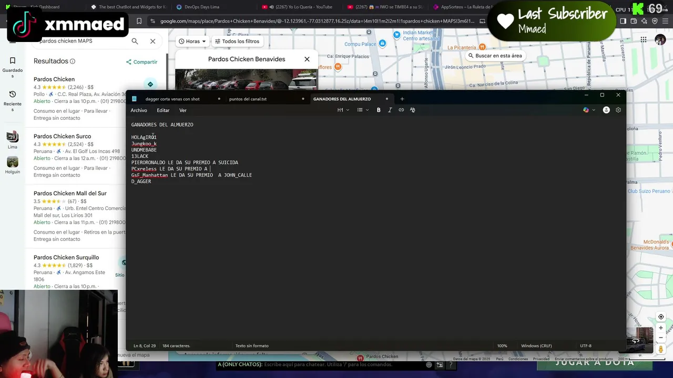Screen dimensions: 673x378
Task: Zoom out on the map
Action: click(661, 338)
